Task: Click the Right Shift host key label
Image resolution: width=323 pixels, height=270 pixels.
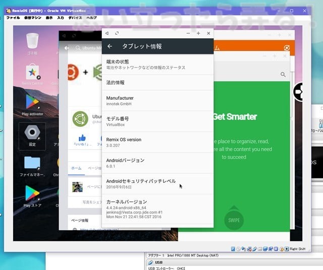Action: 297,249
